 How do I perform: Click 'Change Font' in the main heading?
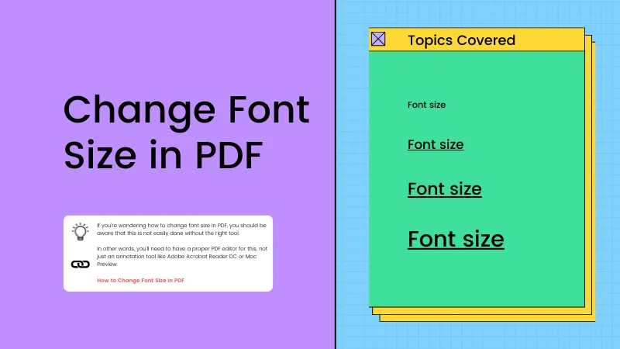tap(186, 112)
